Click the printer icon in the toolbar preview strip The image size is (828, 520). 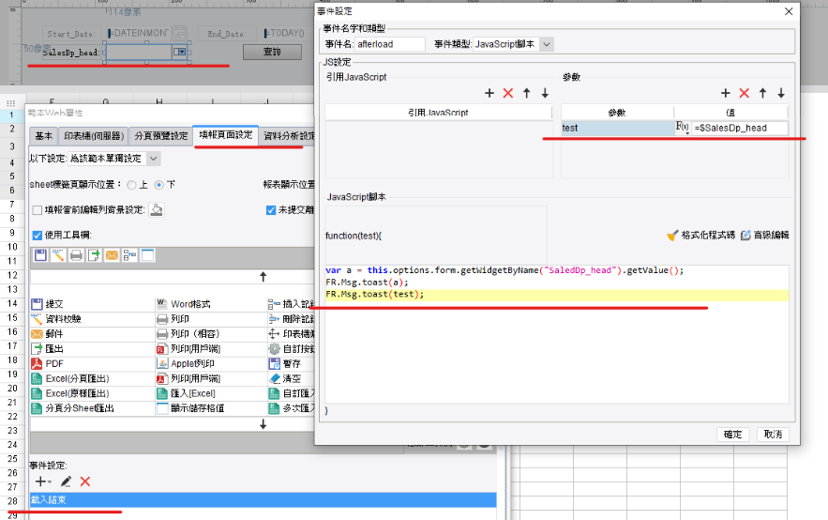tap(76, 255)
